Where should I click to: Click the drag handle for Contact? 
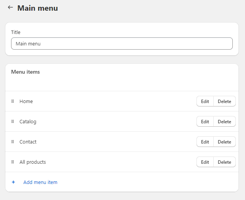(x=13, y=142)
